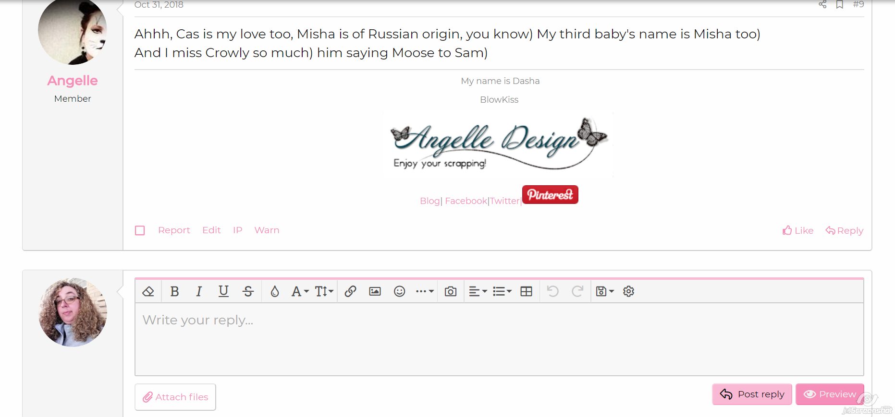Open the Pinterest signature link
The image size is (895, 417).
pos(550,195)
